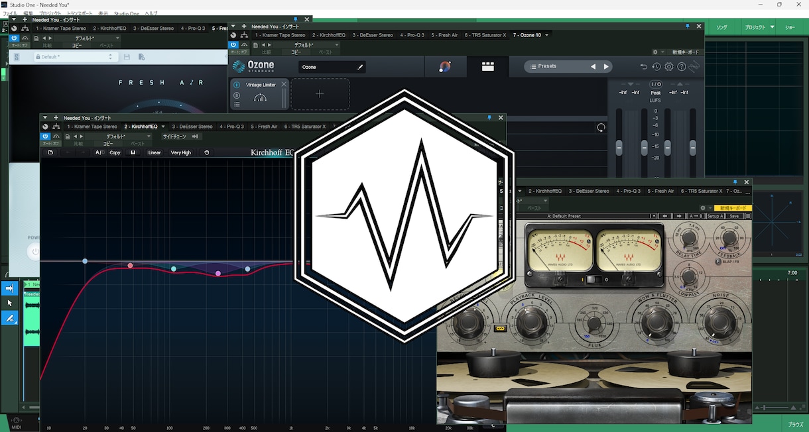
Task: Click KirchhoffEQ Very High quality button
Action: (x=180, y=152)
